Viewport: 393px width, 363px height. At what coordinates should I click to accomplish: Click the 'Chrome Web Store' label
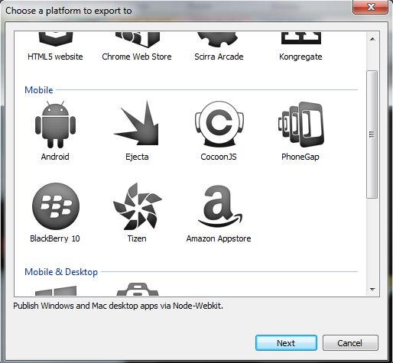coord(137,57)
